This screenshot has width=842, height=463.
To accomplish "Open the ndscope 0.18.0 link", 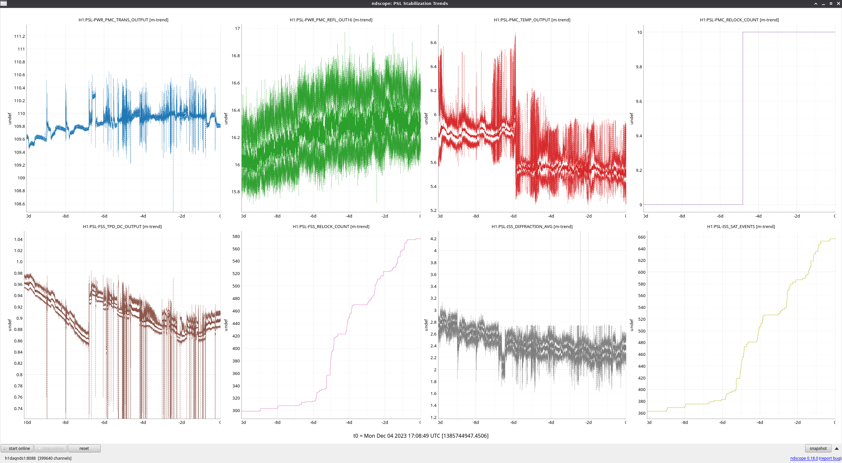I will (x=804, y=458).
